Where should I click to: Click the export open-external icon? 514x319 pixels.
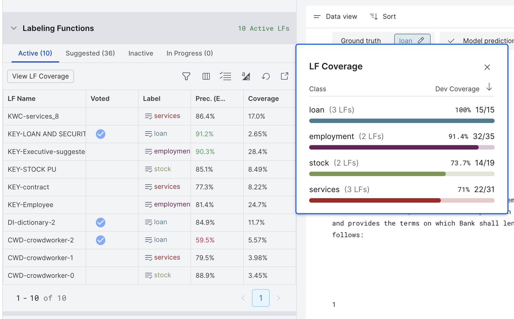click(285, 76)
